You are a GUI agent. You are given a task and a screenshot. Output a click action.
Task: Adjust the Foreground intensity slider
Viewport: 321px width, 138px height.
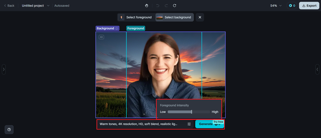pyautogui.click(x=189, y=112)
